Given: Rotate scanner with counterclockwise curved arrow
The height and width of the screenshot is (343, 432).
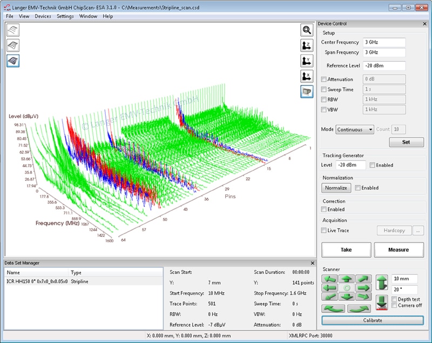Looking at the screenshot, I should click(x=333, y=308).
